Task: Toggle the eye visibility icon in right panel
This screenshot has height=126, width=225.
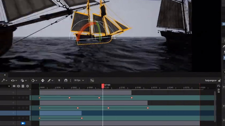Action: [x=223, y=24]
